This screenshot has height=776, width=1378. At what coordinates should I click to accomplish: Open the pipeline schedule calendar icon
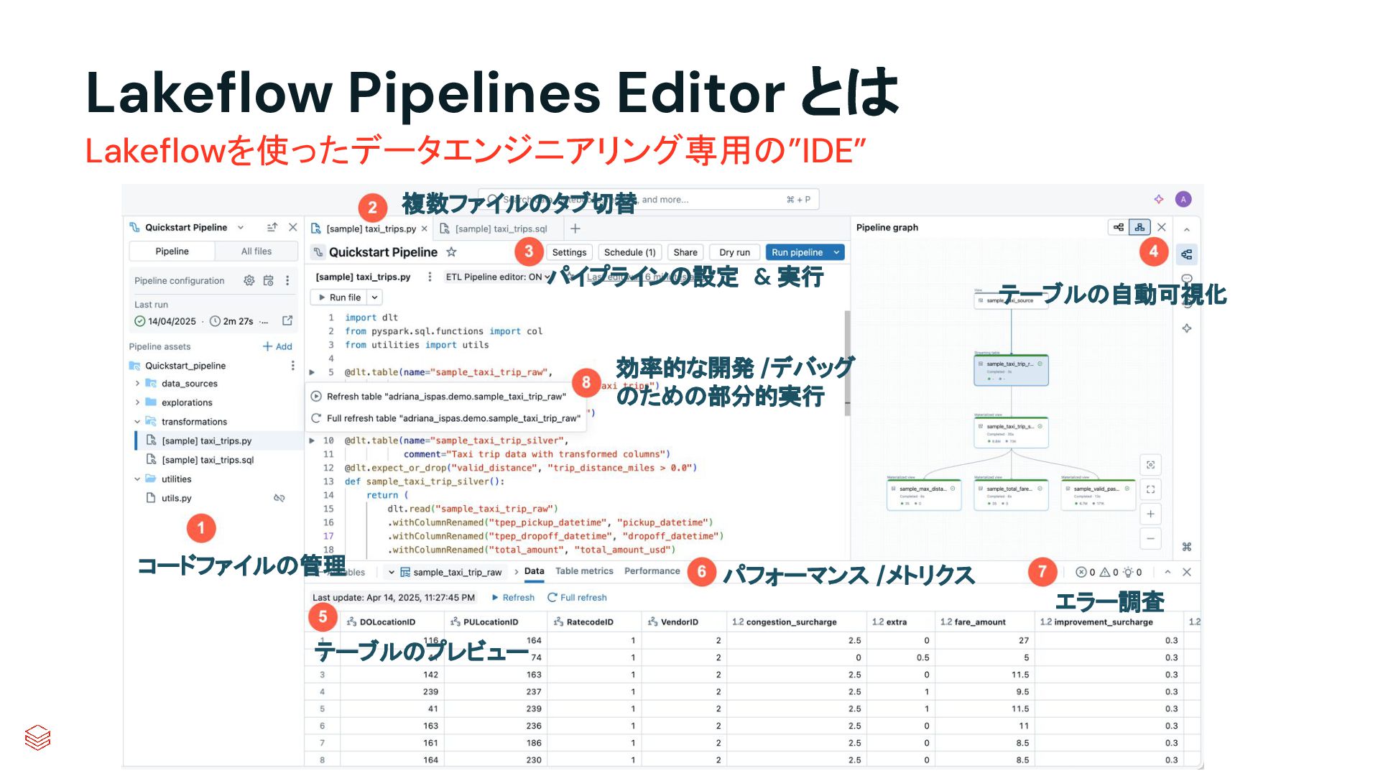[268, 281]
